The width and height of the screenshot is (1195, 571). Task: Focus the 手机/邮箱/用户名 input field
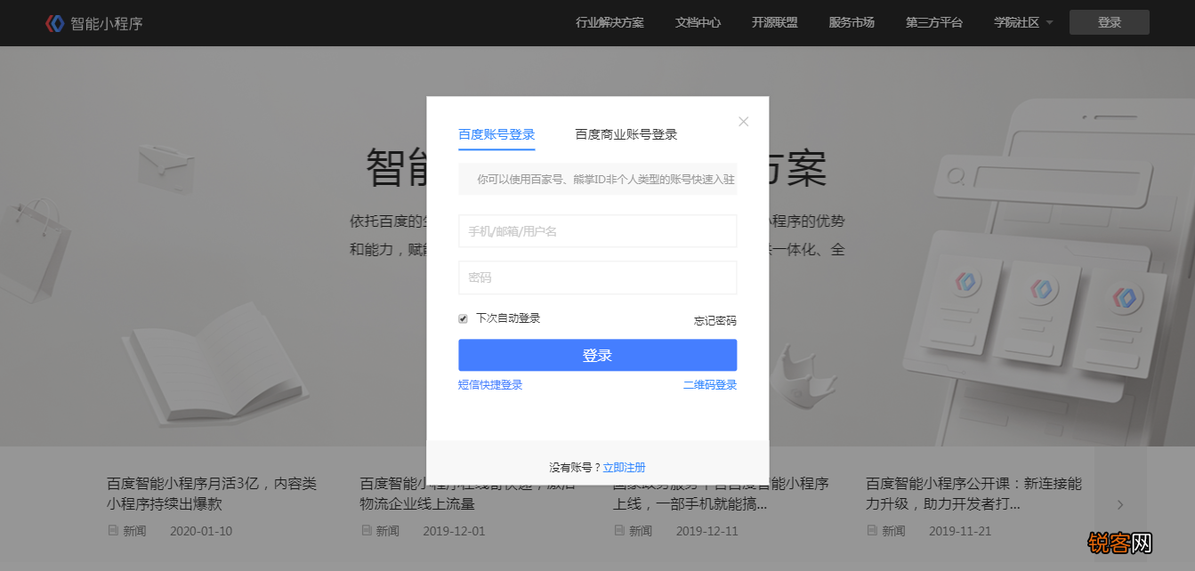(x=598, y=231)
